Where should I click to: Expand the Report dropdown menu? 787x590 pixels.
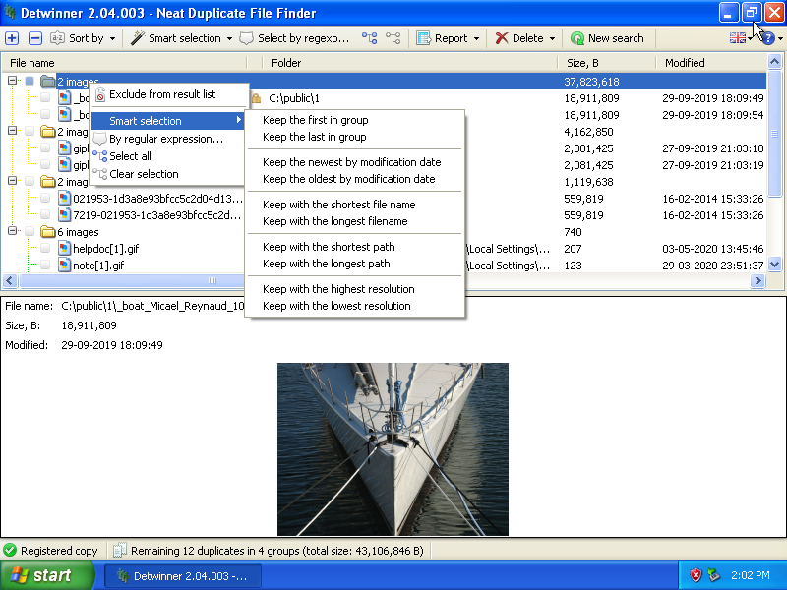pyautogui.click(x=448, y=38)
